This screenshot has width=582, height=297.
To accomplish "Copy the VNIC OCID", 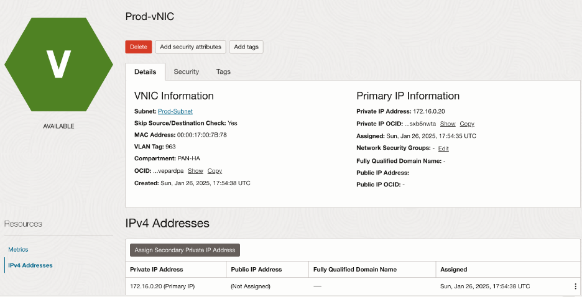I will click(215, 171).
